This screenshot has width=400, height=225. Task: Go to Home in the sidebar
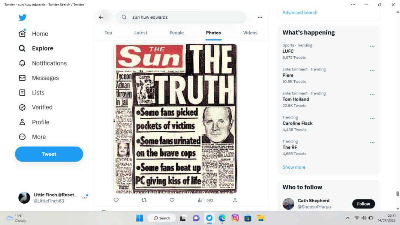[x=33, y=33]
